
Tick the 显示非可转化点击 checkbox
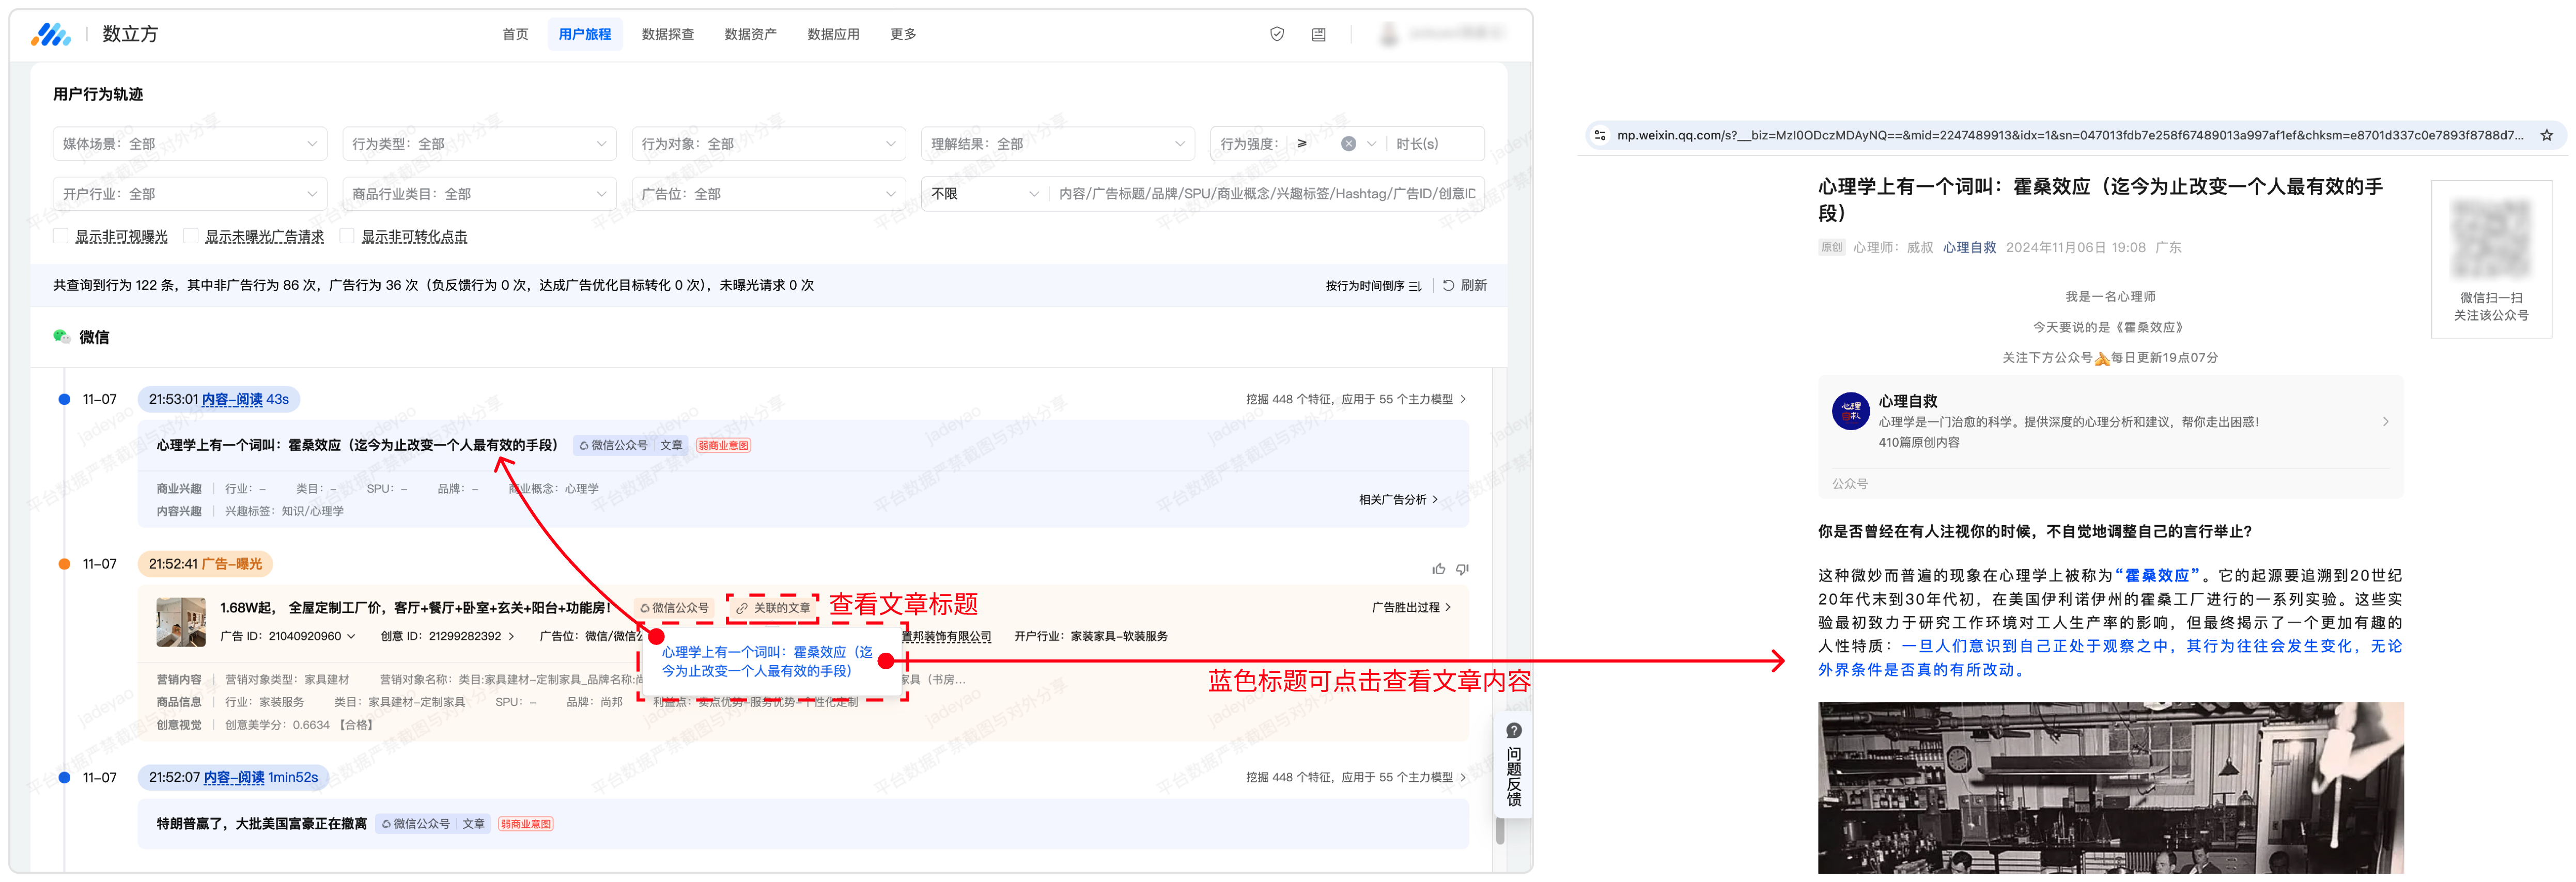pyautogui.click(x=347, y=236)
